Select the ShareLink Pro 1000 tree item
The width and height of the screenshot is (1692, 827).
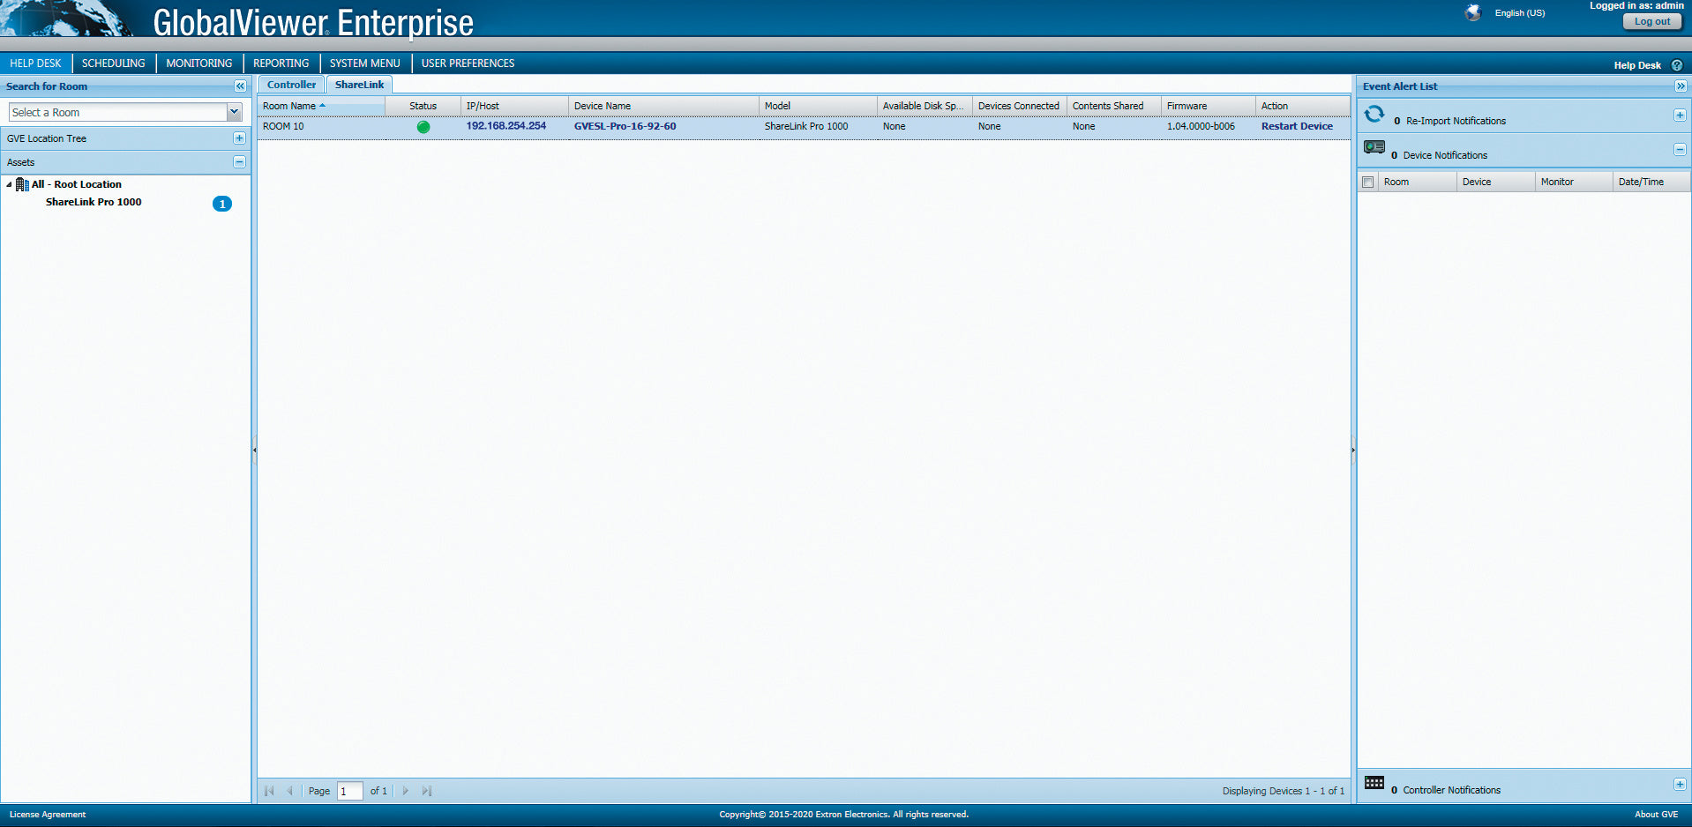click(94, 202)
